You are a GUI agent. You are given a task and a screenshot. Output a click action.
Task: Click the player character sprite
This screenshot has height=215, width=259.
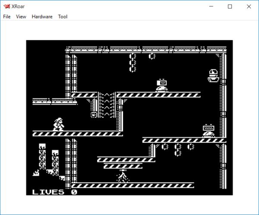[58, 124]
